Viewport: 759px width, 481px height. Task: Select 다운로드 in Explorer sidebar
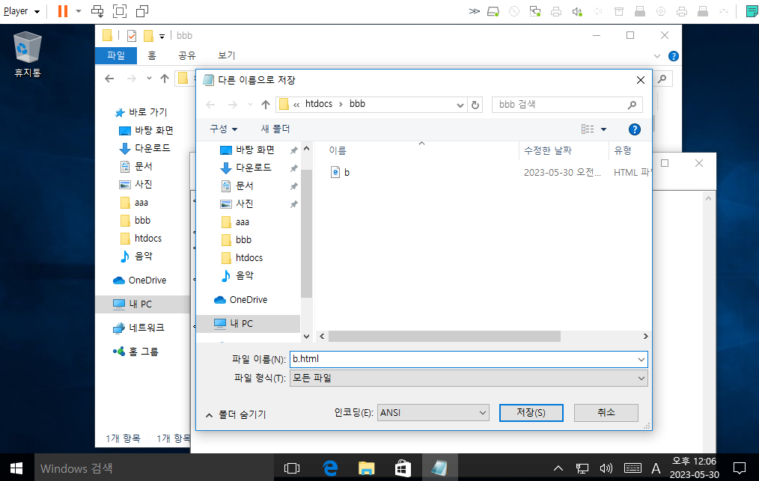(x=144, y=148)
